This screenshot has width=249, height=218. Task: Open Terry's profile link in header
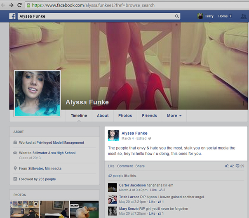[x=206, y=16]
